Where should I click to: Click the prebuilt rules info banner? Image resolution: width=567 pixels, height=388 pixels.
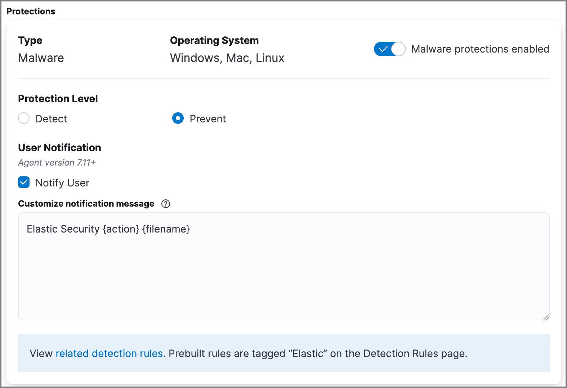[x=284, y=353]
